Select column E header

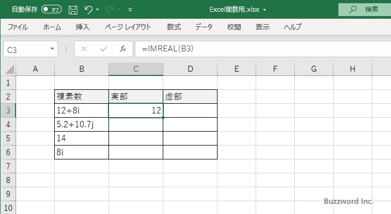click(237, 69)
